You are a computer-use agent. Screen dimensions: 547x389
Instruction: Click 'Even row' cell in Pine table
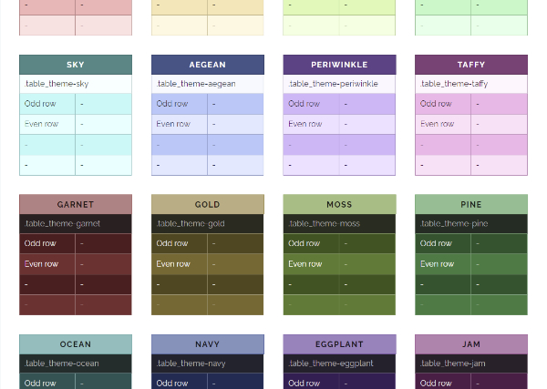[x=443, y=264]
